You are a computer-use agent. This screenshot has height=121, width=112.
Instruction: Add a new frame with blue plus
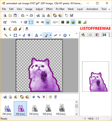point(34,97)
